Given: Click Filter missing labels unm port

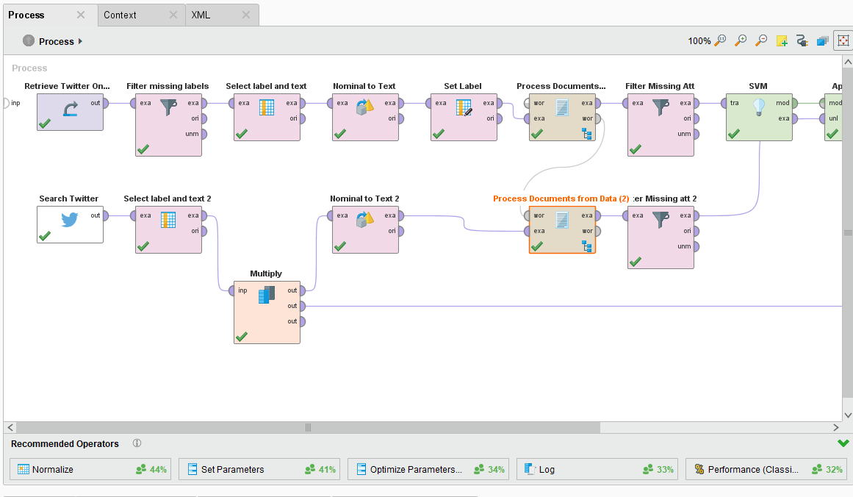Looking at the screenshot, I should point(204,134).
